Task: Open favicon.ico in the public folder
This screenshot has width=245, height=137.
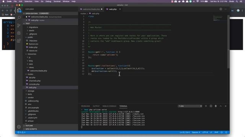Action: (x=33, y=44)
